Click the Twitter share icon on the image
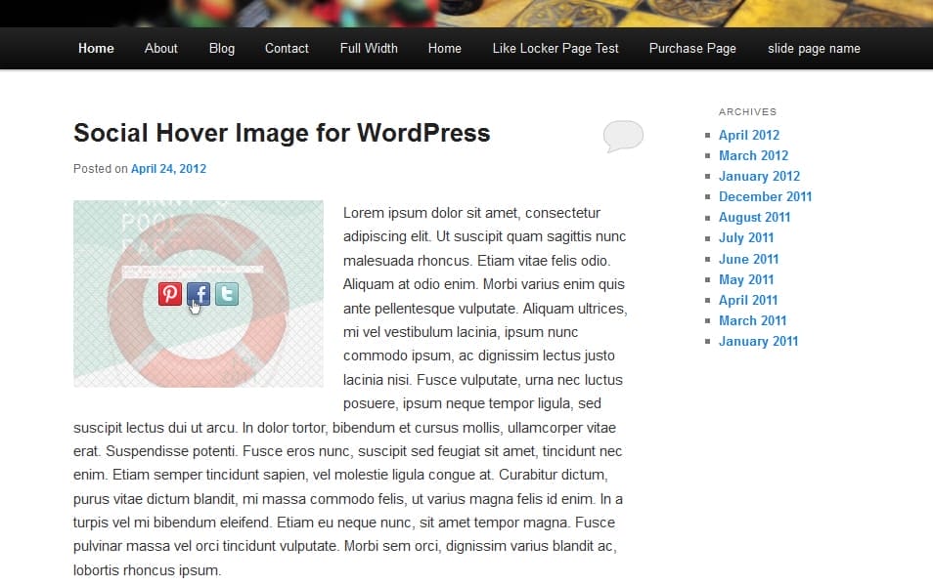 pos(226,293)
